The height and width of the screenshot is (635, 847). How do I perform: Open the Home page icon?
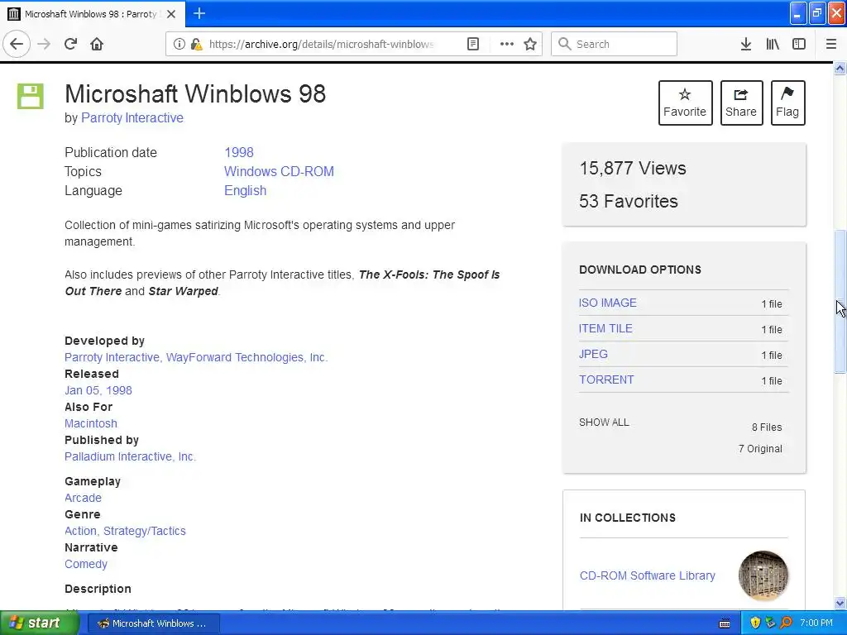coord(97,44)
